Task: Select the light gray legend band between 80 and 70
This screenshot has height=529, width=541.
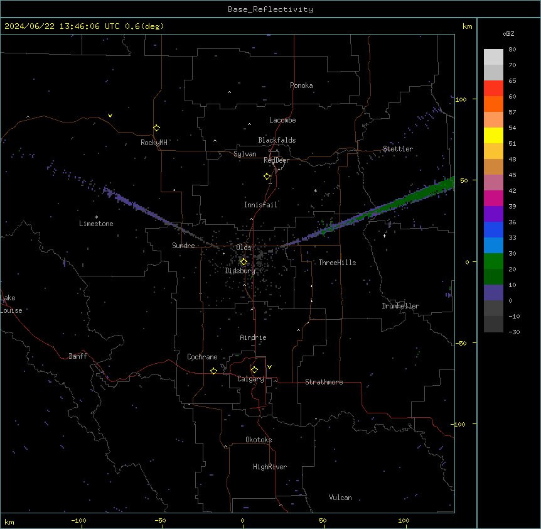Action: pos(493,57)
